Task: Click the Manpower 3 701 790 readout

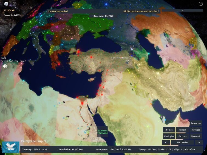Action: [x=114, y=150]
